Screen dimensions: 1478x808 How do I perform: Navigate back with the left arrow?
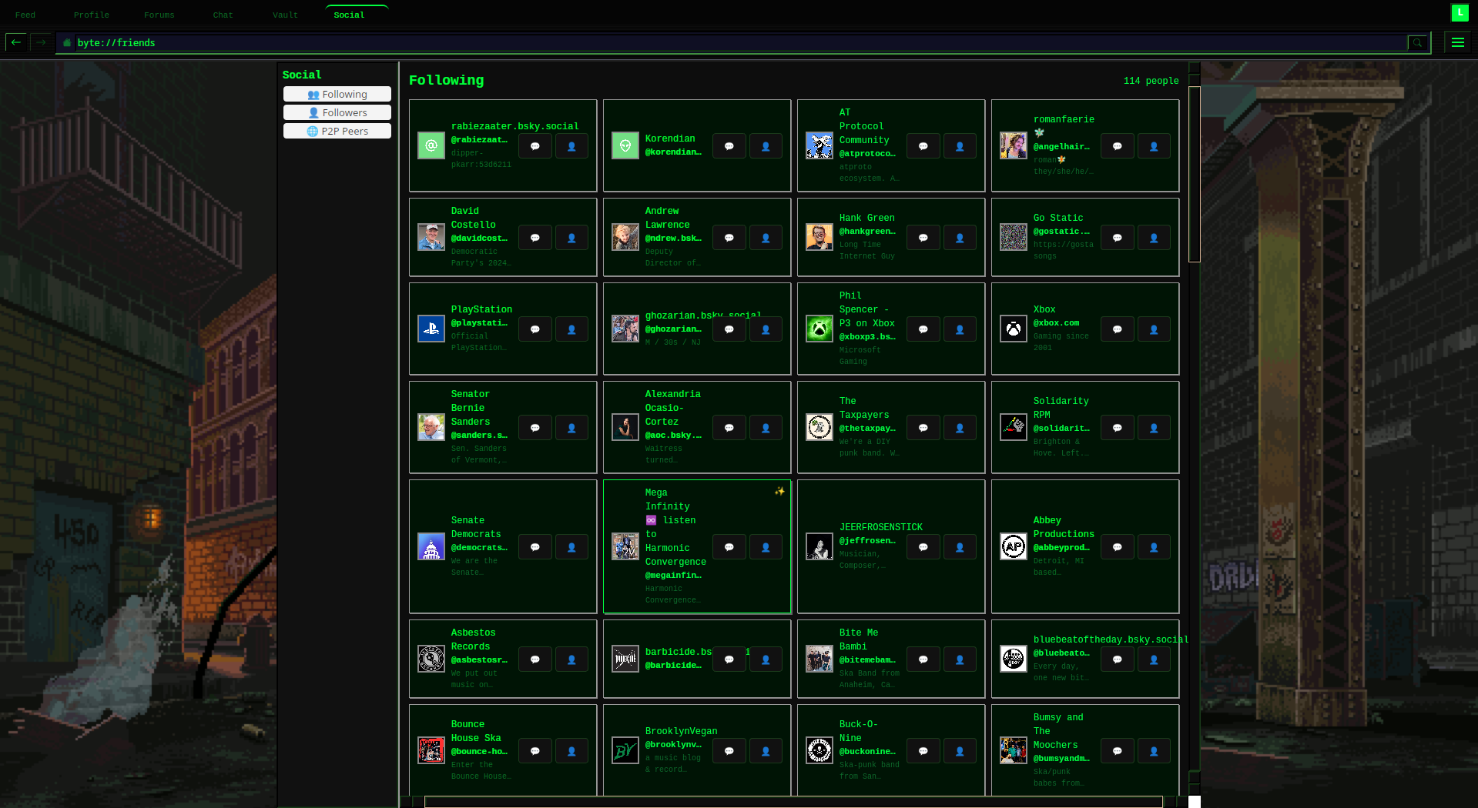click(x=15, y=42)
